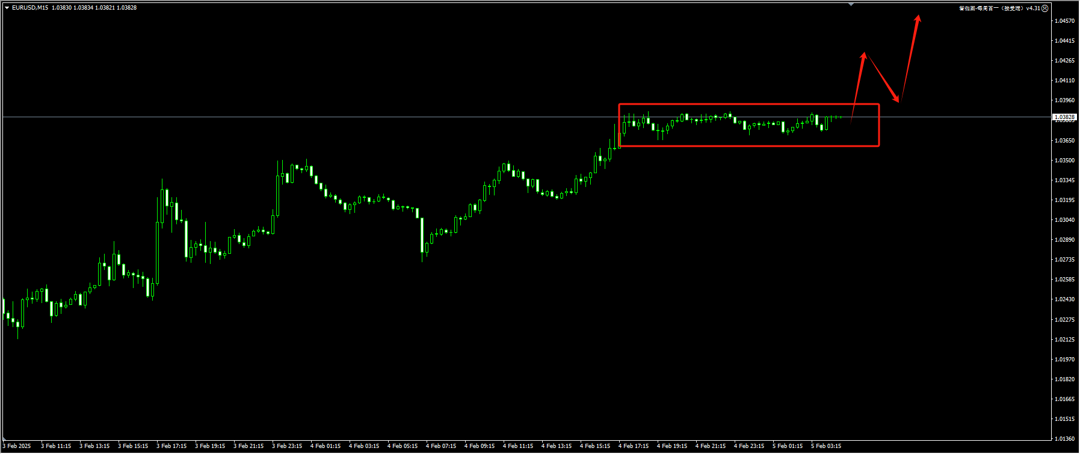Select the red rectangle's top border

coord(748,104)
